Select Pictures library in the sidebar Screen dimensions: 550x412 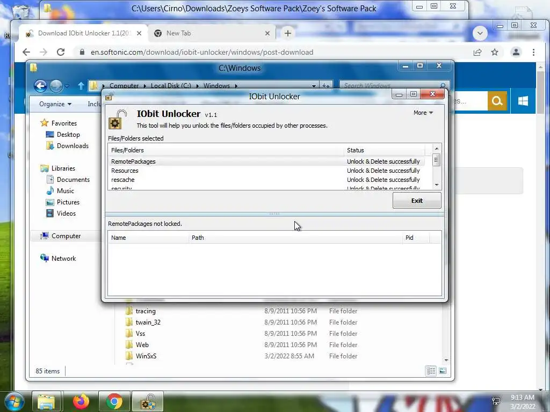pos(68,202)
